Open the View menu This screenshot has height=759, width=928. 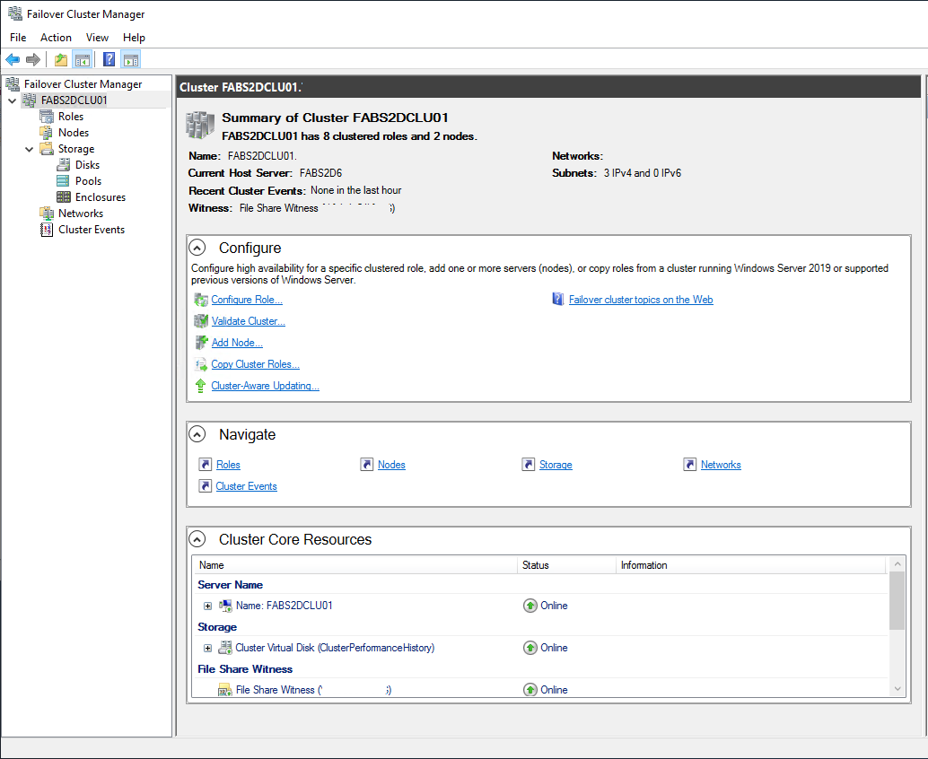click(97, 38)
